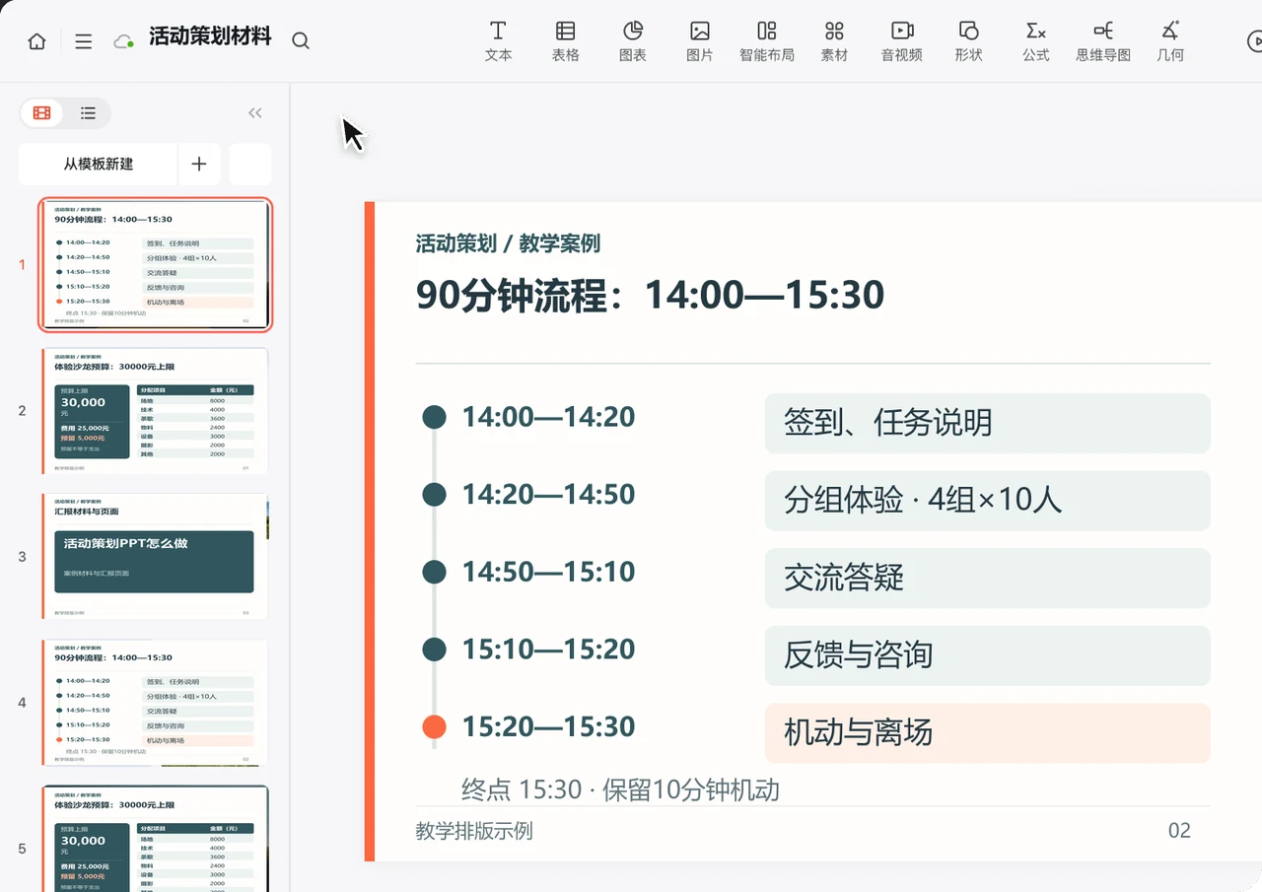Click the footnote 终点 15:30 · 保留10分钟机动
Image resolution: width=1262 pixels, height=892 pixels.
click(x=620, y=789)
